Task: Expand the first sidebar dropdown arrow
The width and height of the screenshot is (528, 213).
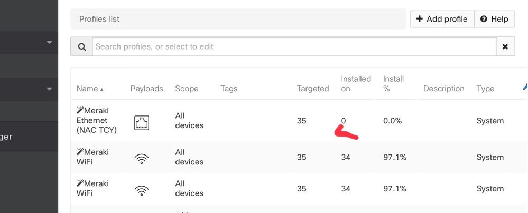Action: (50, 42)
